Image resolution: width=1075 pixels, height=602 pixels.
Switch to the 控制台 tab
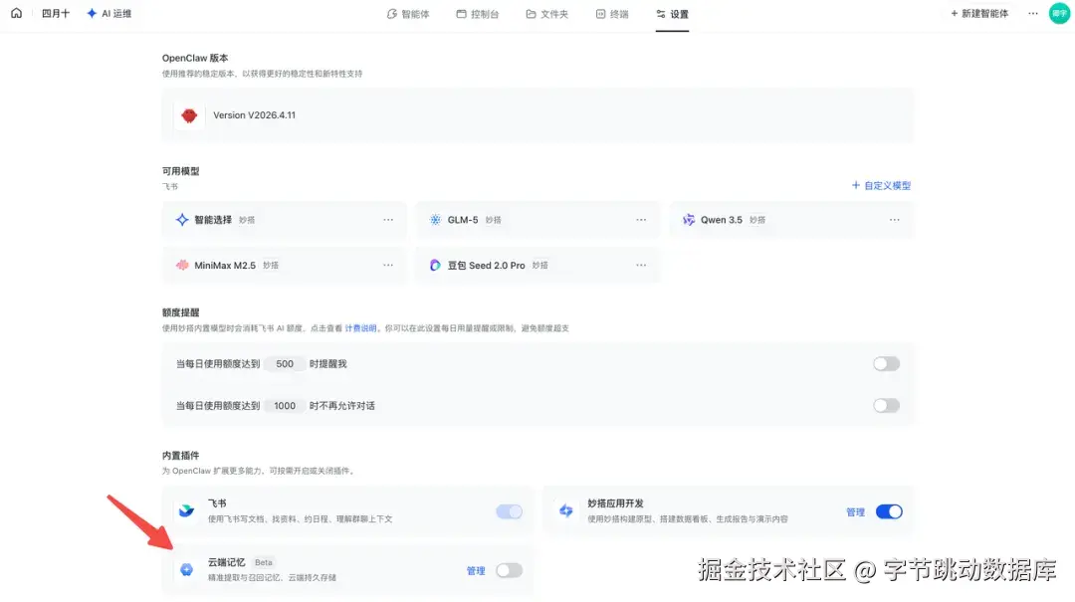coord(478,14)
